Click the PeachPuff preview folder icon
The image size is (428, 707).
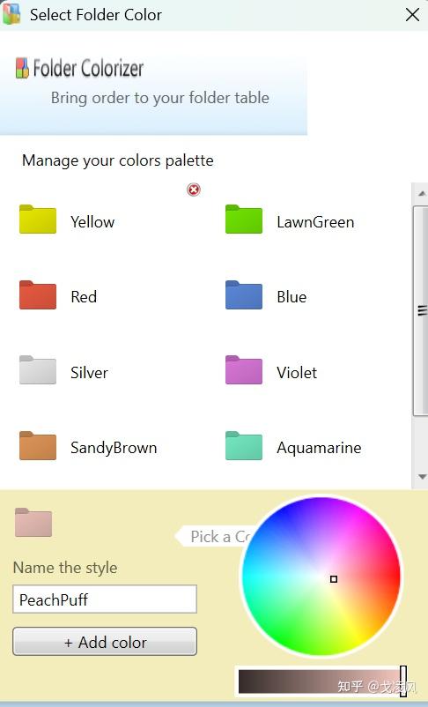(x=33, y=523)
